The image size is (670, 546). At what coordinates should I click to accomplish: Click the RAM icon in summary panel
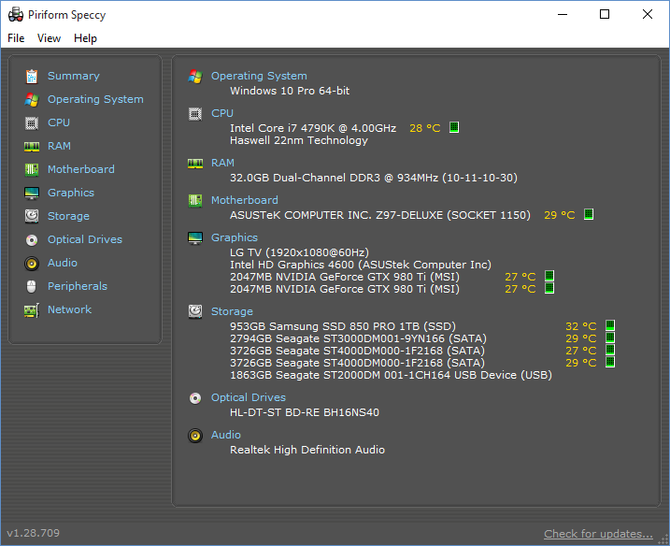(x=195, y=164)
